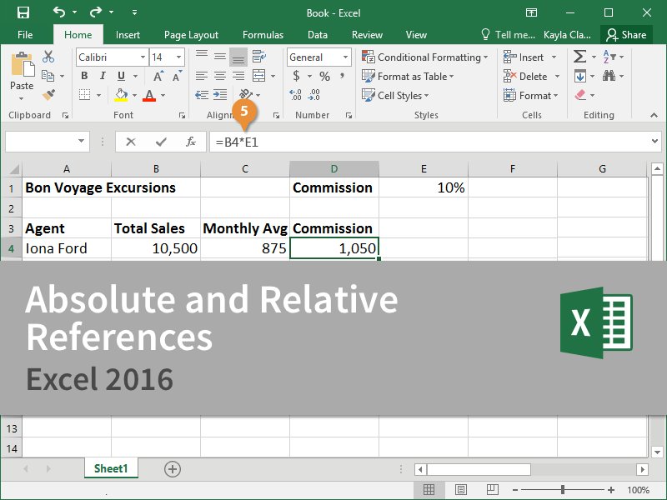Apply Comma Style
Screen dimensions: 667x500
point(342,76)
